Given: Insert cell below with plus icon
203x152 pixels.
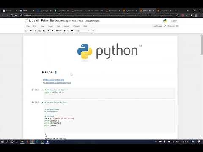Looking at the screenshot, I should (x=31, y=30).
